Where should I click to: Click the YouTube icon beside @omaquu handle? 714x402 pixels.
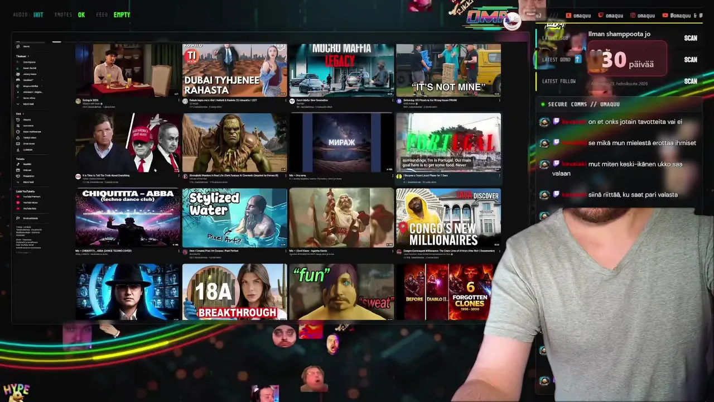click(665, 16)
